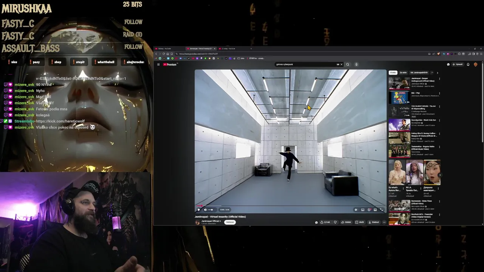Dislike the video thumbs down
This screenshot has height=272, width=484.
(x=335, y=222)
